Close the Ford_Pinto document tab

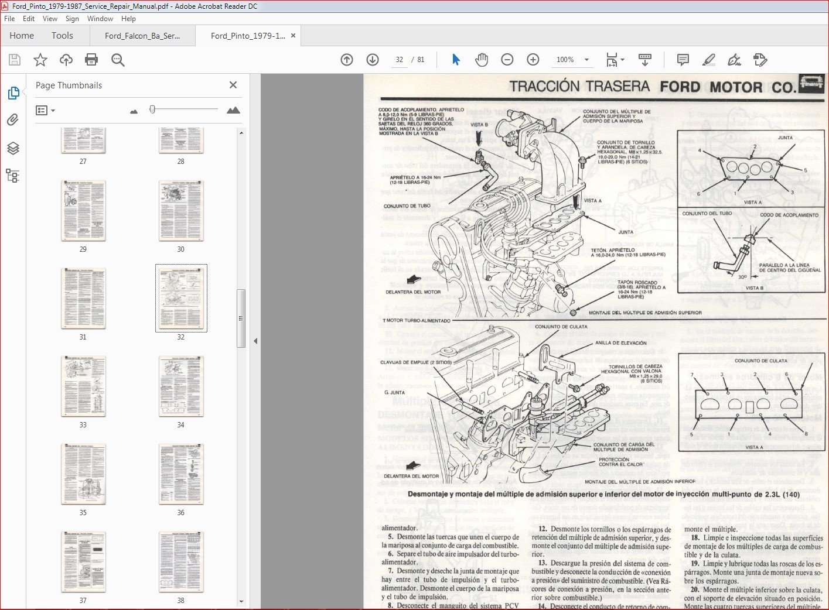294,36
